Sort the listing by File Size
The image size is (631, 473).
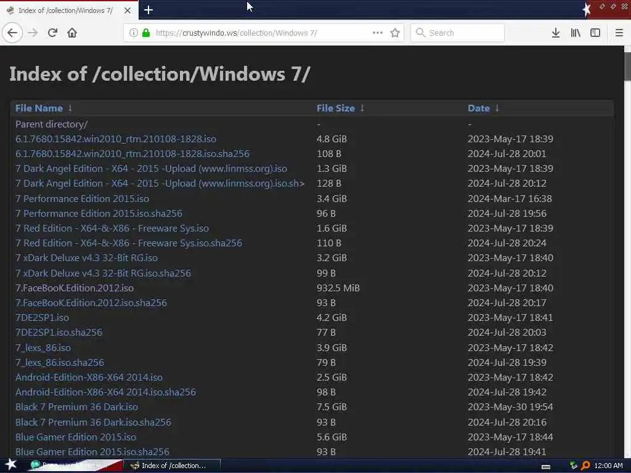tap(336, 108)
